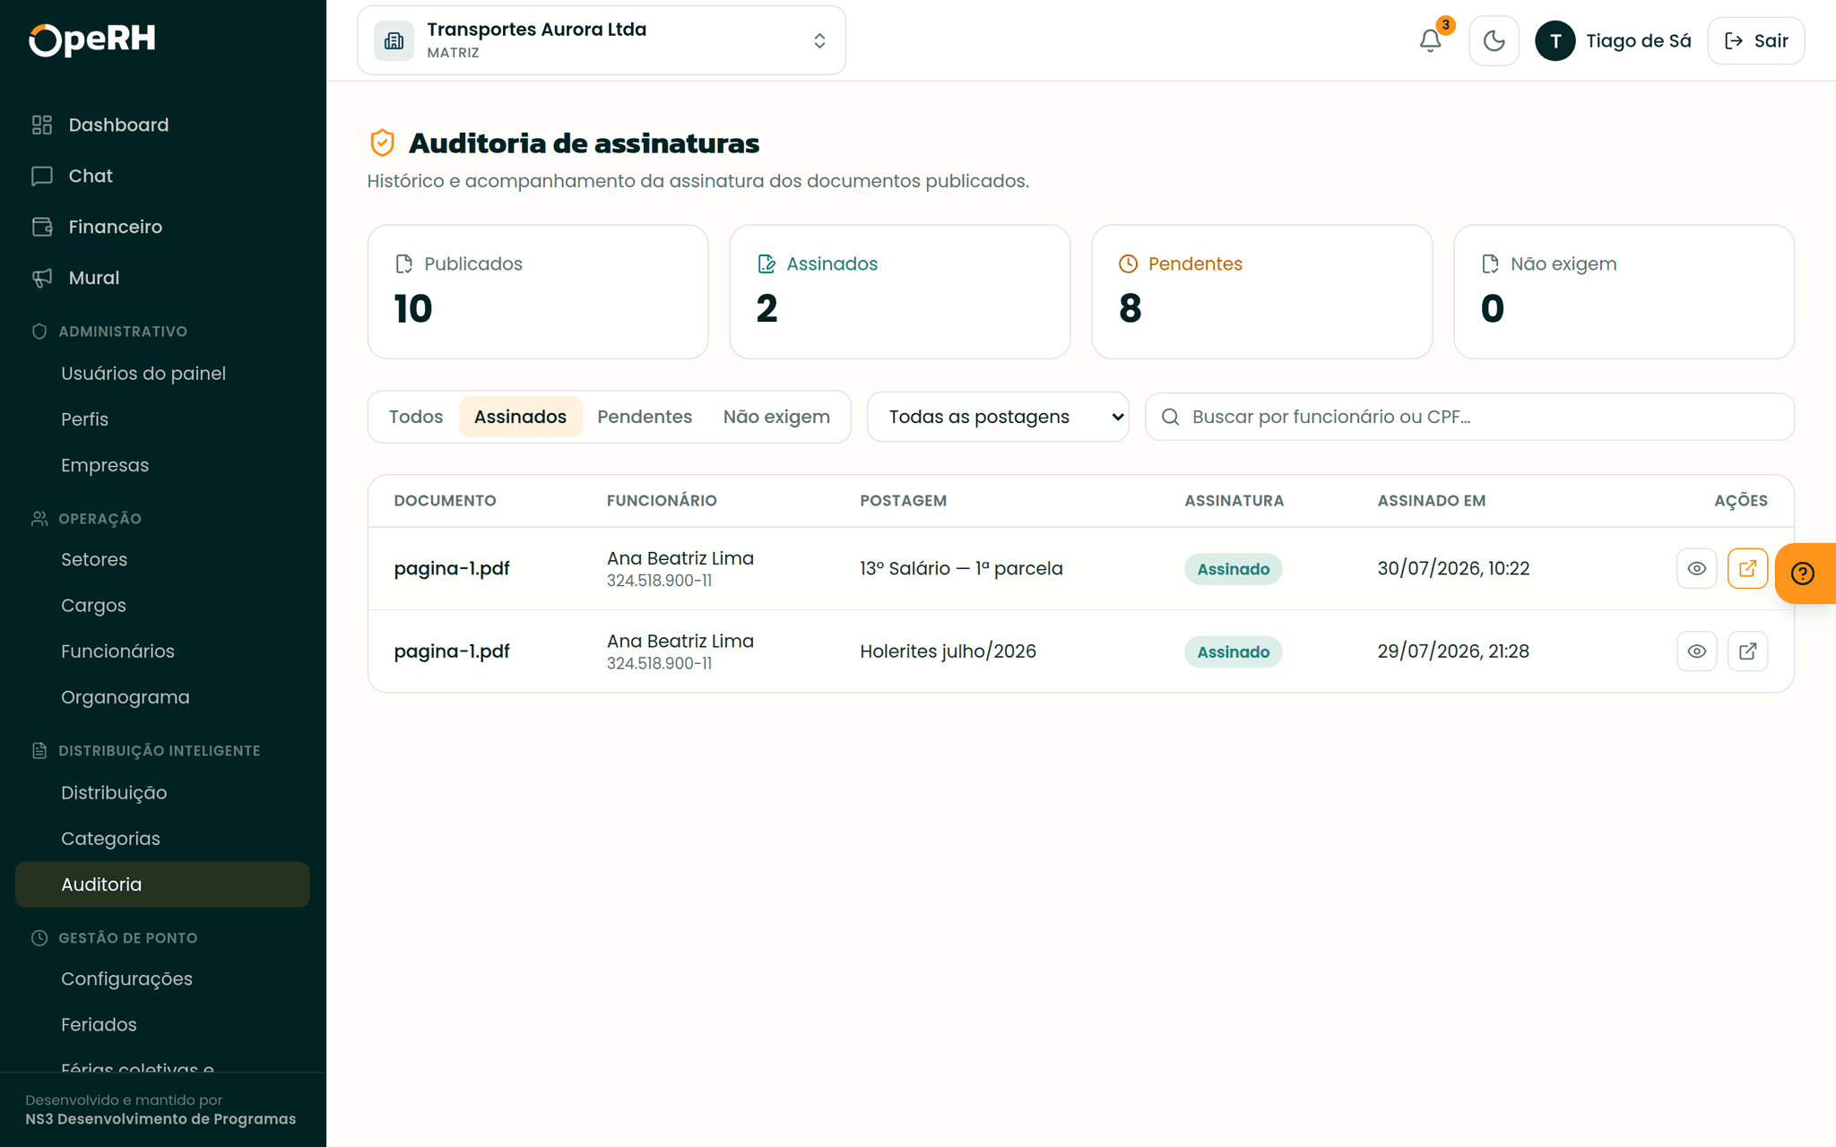Click pagina-1.pdf in Holerites row
Image resolution: width=1836 pixels, height=1147 pixels.
452,651
